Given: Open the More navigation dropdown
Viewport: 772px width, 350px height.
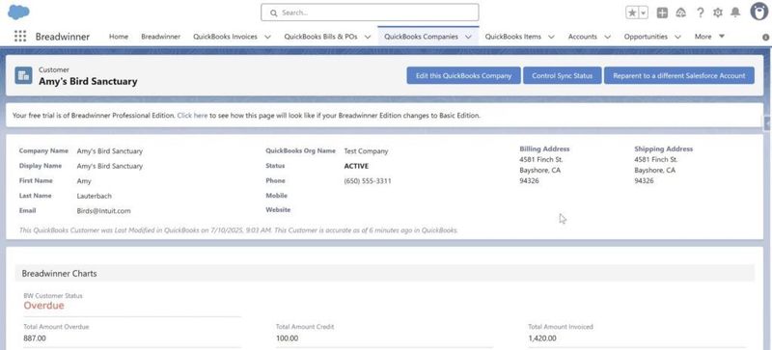Looking at the screenshot, I should [709, 37].
